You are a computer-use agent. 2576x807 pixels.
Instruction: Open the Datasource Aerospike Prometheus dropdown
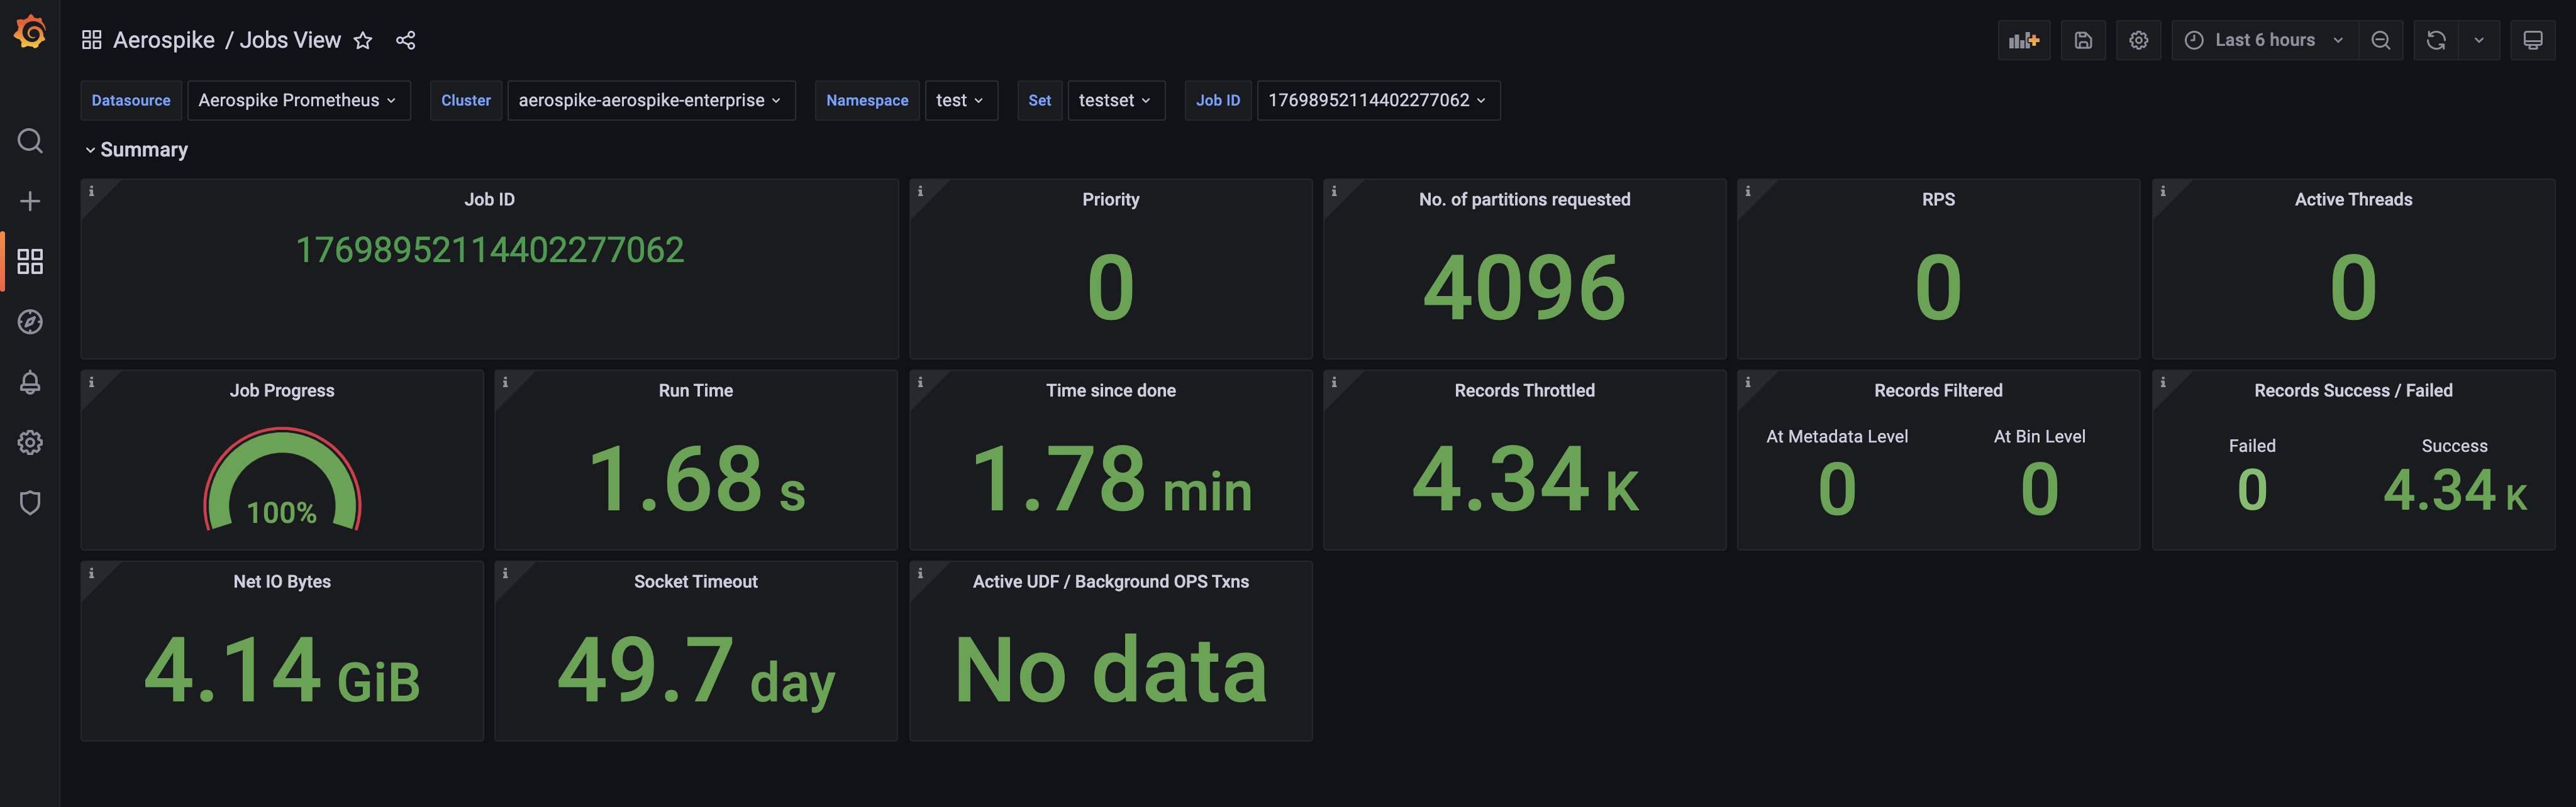click(x=298, y=100)
